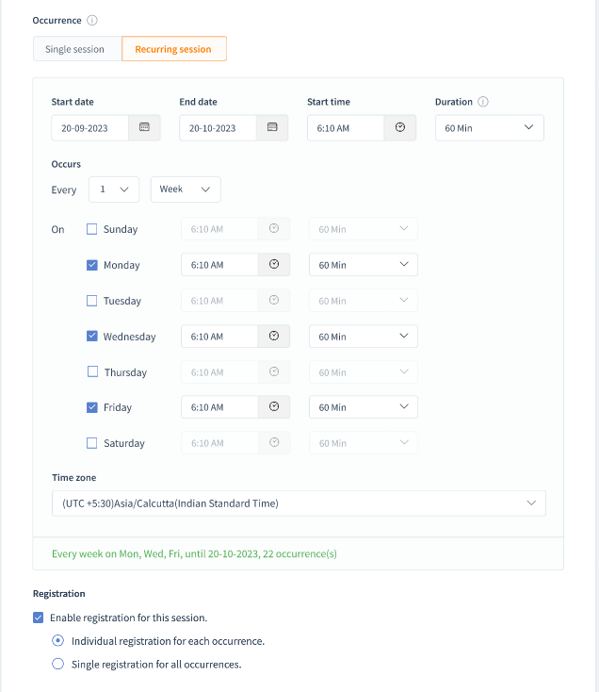Click the clock icon in Friday row
Screen dimensions: 599x692
(x=274, y=407)
